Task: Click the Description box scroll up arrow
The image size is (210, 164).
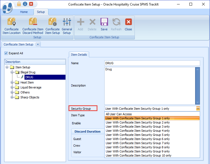Action: [197, 69]
